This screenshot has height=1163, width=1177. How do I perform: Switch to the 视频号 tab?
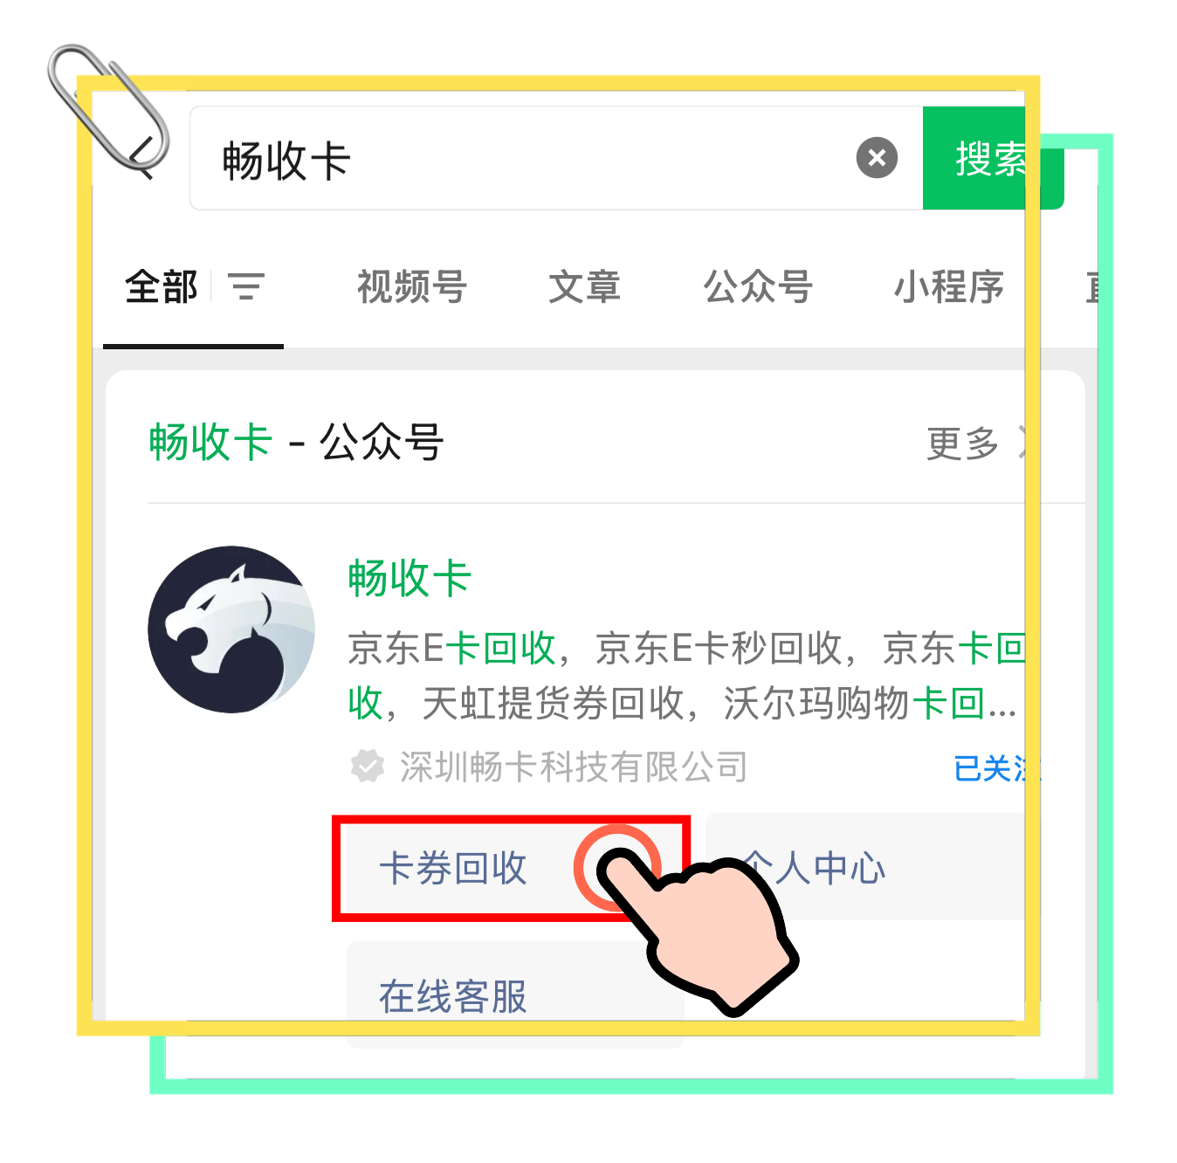pos(412,286)
